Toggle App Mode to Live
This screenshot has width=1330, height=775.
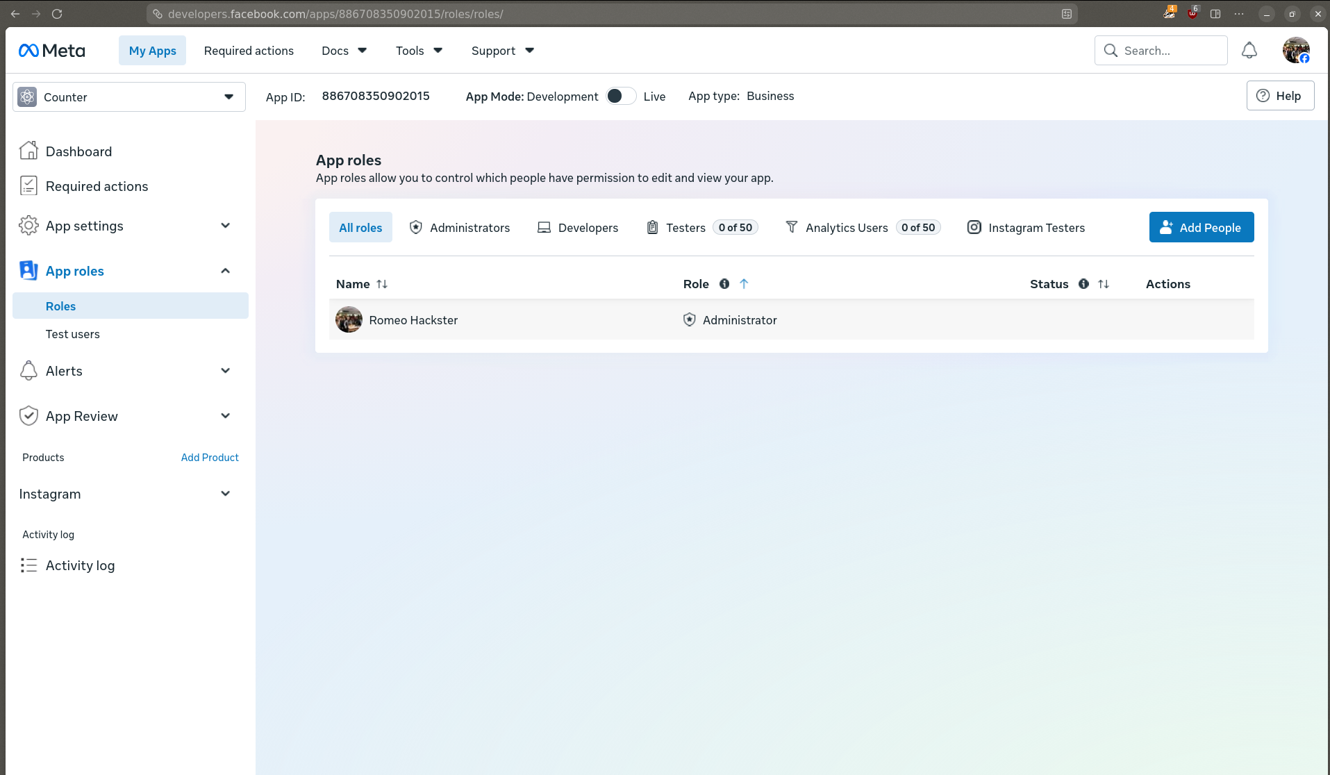[620, 96]
